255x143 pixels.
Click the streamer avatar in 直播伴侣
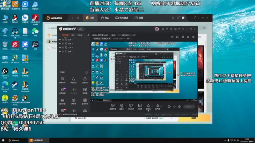157,29
